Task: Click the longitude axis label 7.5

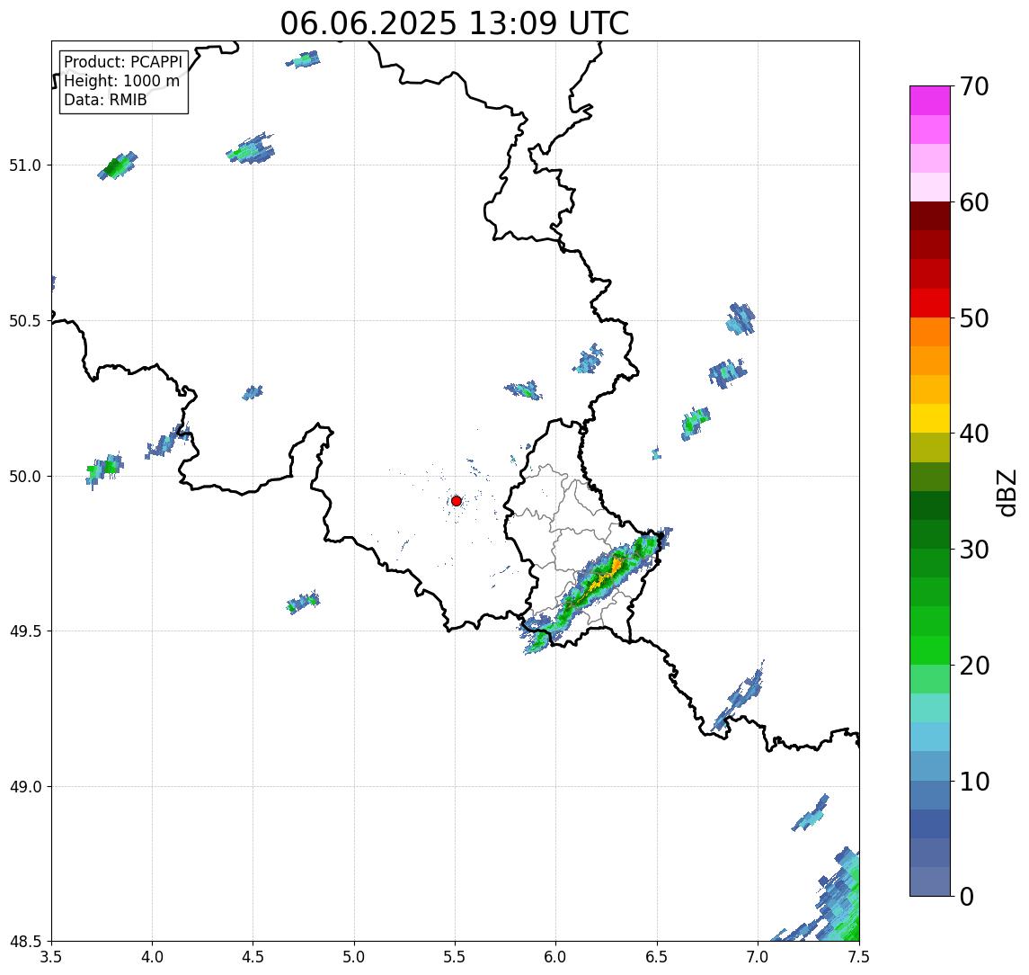Action: point(859,957)
